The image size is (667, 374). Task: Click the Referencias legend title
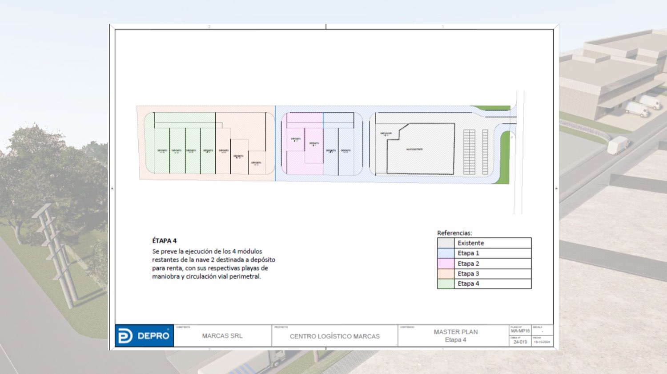tap(454, 233)
